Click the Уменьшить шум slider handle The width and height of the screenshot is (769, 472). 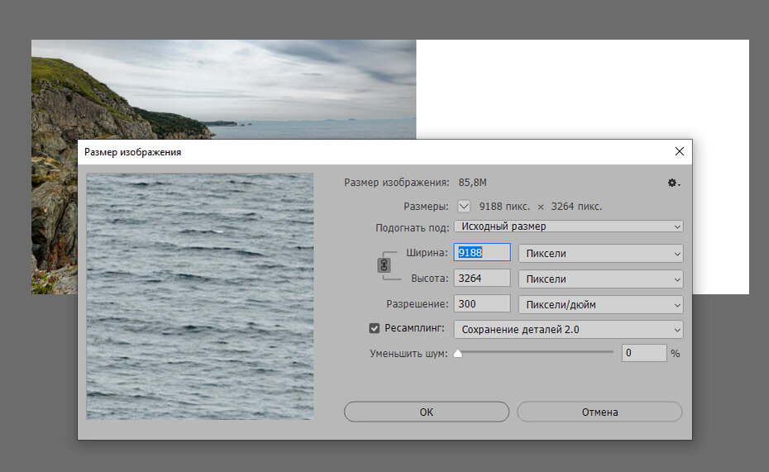tap(457, 354)
